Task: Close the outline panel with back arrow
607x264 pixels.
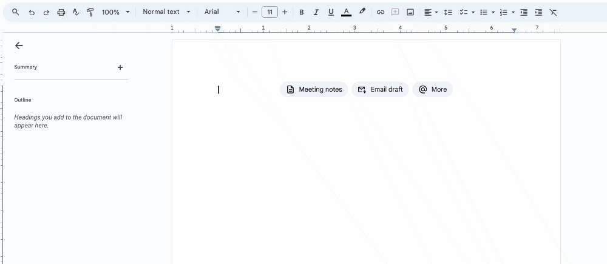Action: (19, 46)
